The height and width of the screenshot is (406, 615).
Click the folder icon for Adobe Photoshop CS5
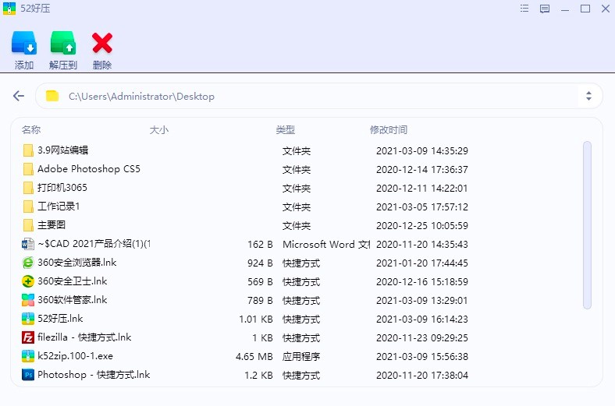coord(28,169)
